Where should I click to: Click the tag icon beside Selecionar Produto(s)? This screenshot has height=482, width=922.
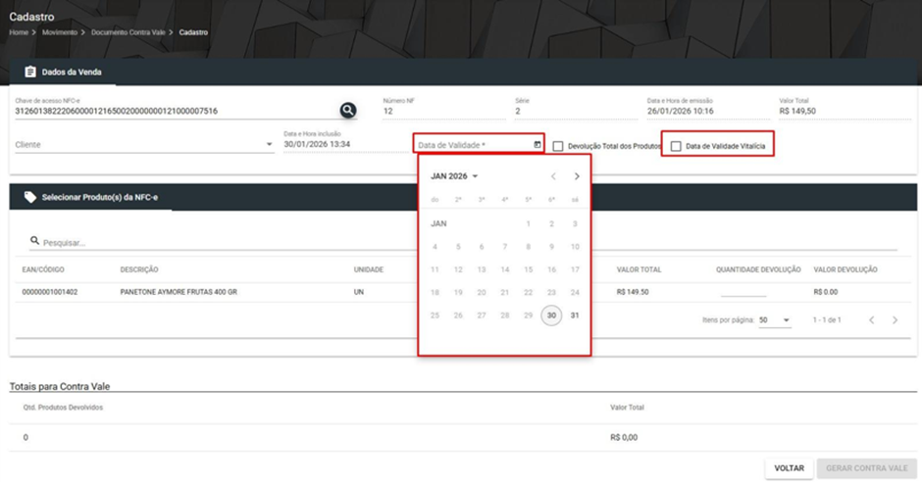[x=30, y=197]
